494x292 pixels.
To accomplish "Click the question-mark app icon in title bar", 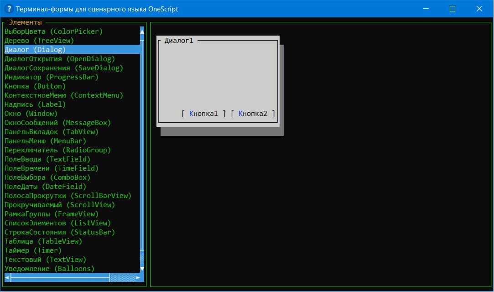I will 8,9.
